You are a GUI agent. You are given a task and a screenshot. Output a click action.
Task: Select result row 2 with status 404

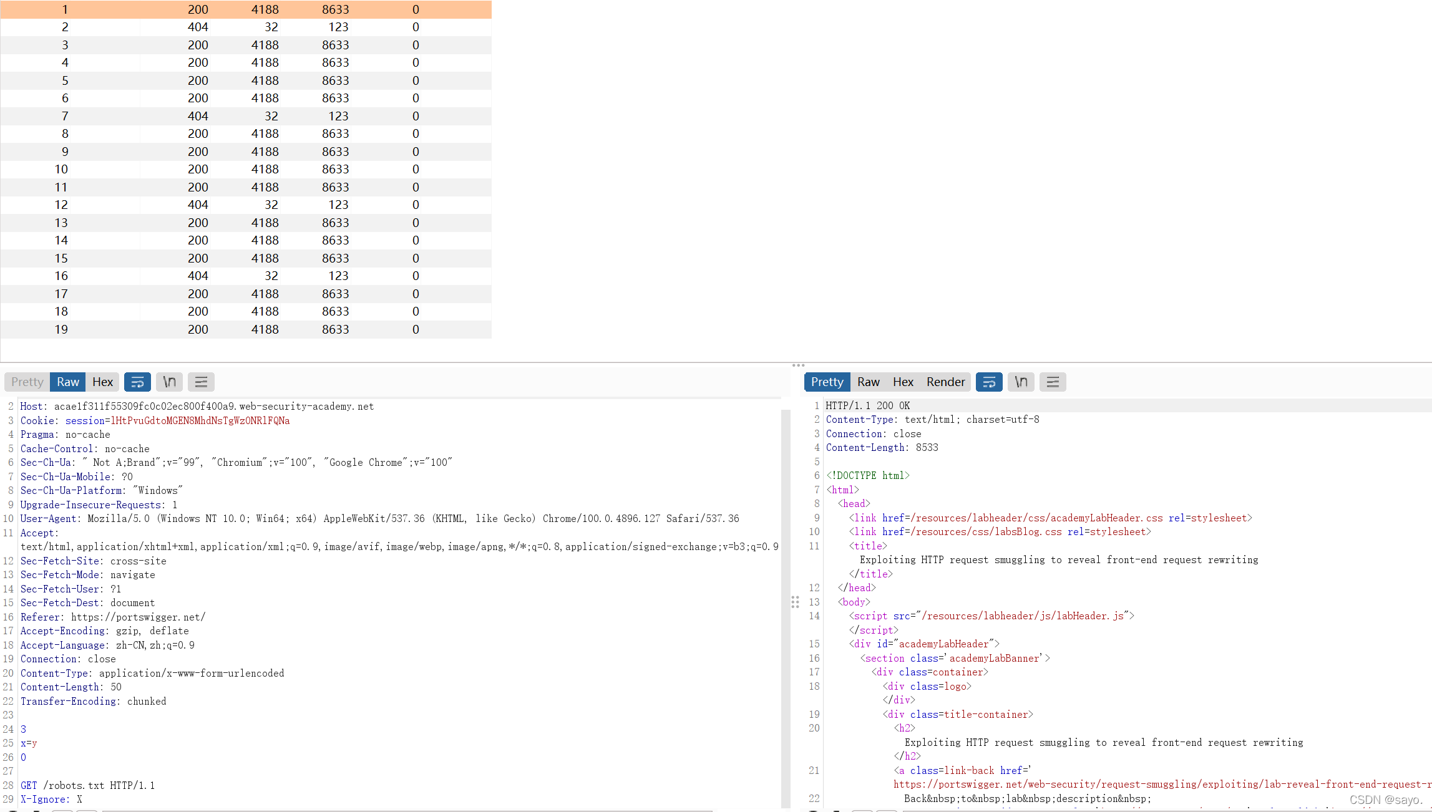246,27
